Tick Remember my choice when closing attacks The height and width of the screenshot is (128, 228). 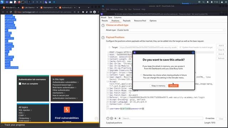point(141,75)
